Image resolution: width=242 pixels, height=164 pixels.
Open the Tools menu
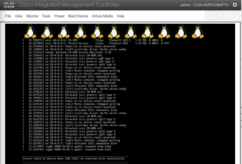point(46,16)
